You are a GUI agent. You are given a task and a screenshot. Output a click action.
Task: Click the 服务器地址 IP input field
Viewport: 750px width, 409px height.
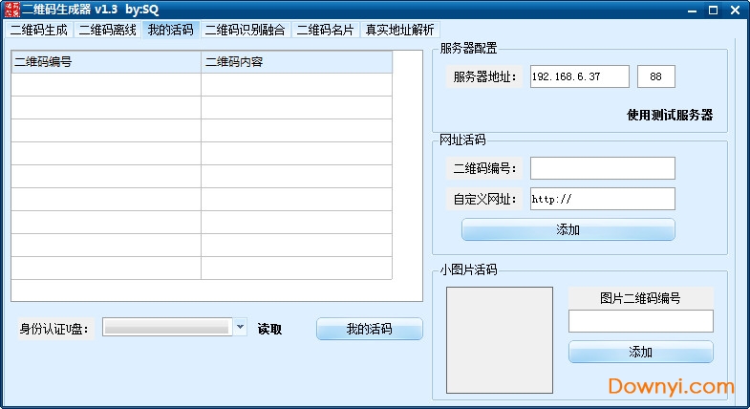pos(579,76)
